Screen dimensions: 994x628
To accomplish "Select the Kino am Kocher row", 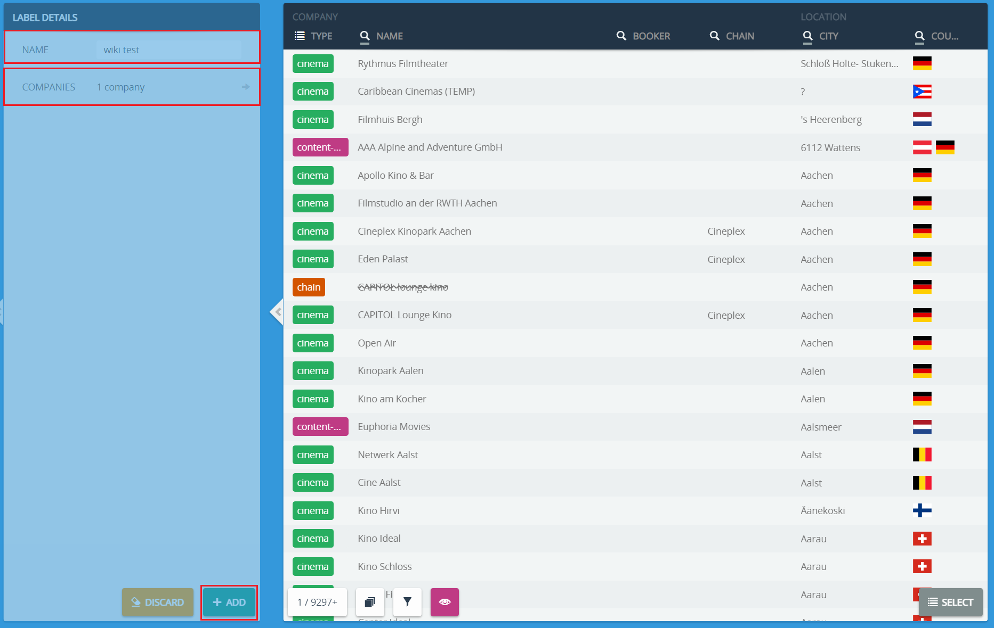I will point(635,399).
